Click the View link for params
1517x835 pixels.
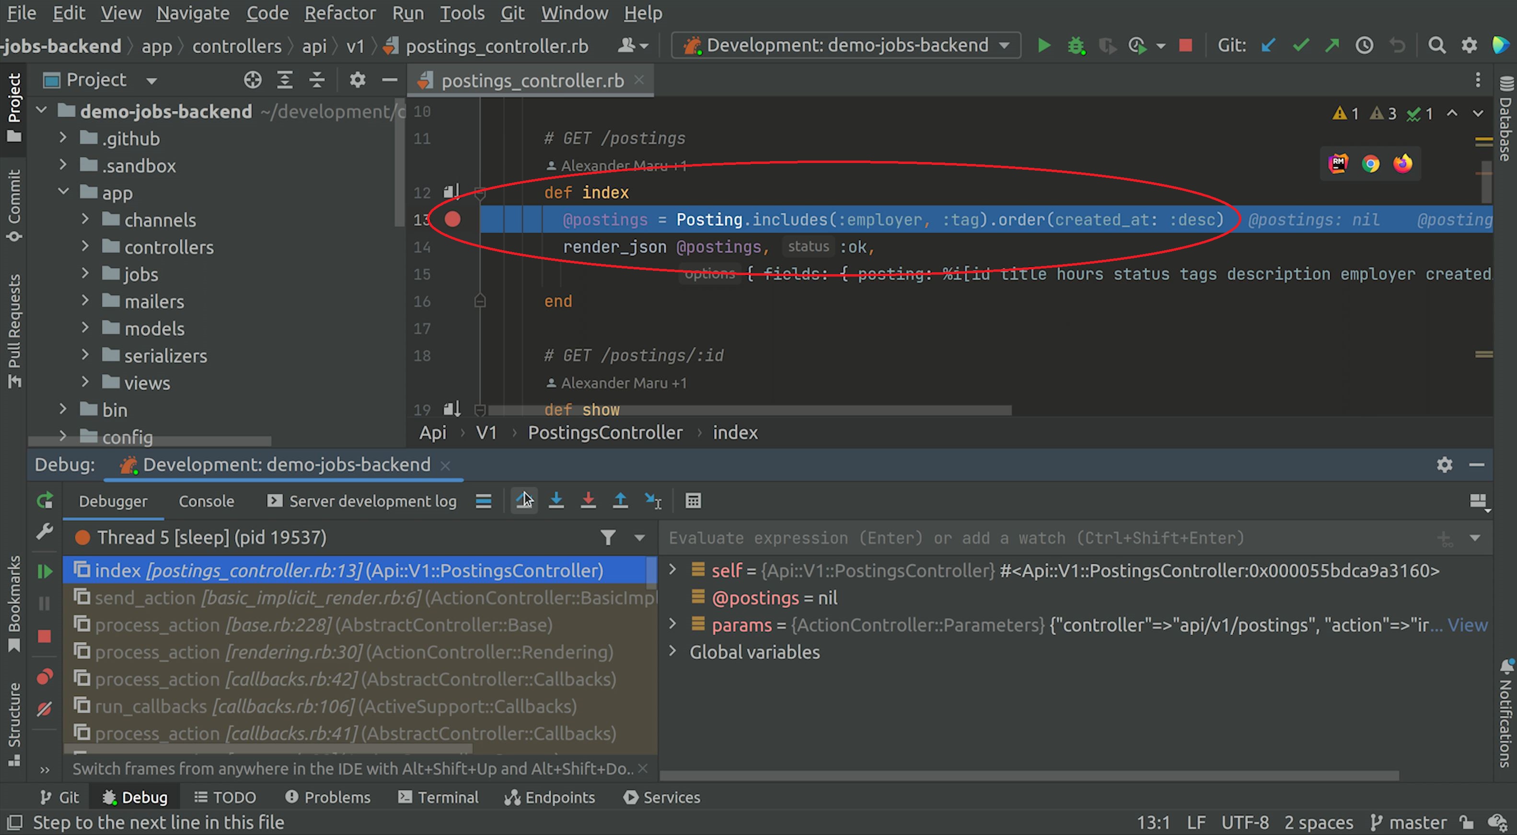point(1467,625)
